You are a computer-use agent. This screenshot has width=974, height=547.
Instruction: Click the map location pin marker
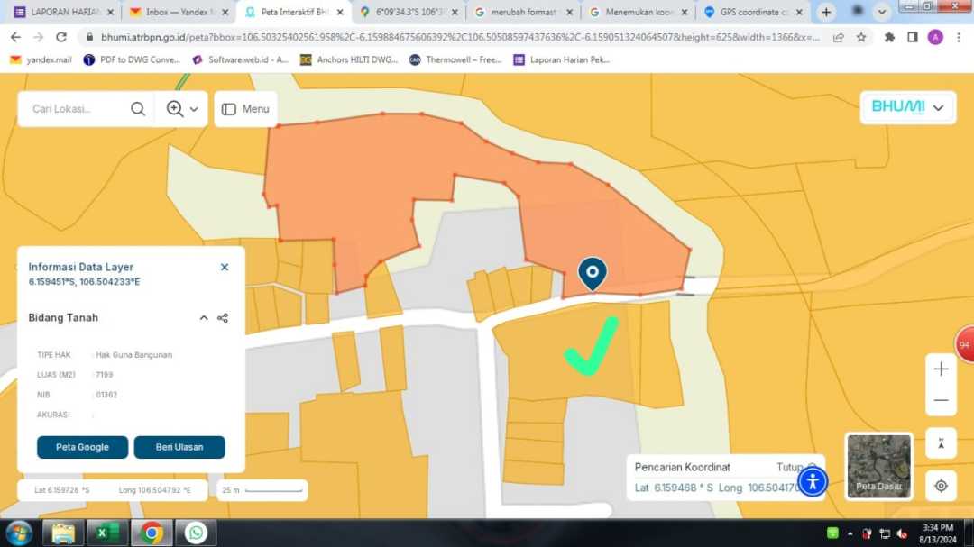pos(592,272)
